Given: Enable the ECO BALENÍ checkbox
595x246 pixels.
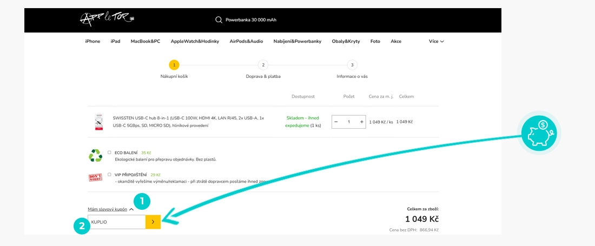Looking at the screenshot, I should [110, 152].
